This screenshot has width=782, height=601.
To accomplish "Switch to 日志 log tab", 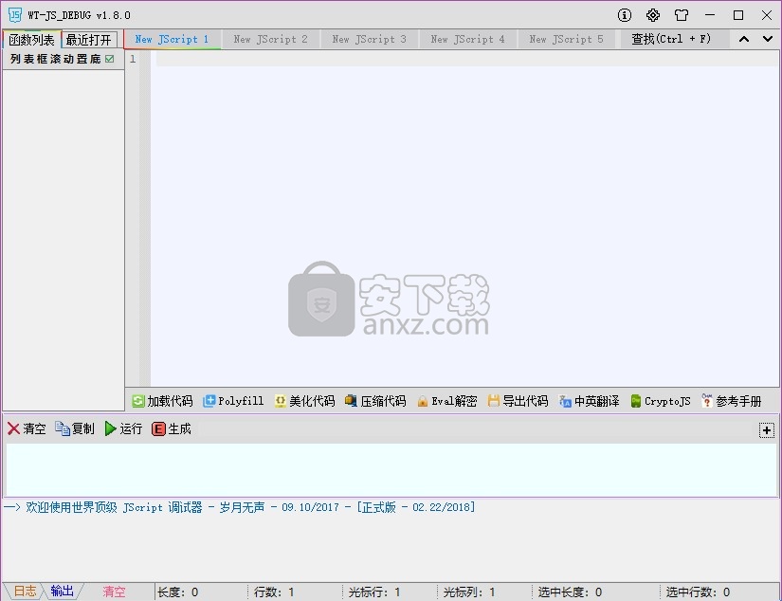I will tap(24, 591).
